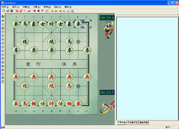Toggle red computer-plays-red monitor icon
Image resolution: width=179 pixels, height=129 pixels.
click(35, 11)
